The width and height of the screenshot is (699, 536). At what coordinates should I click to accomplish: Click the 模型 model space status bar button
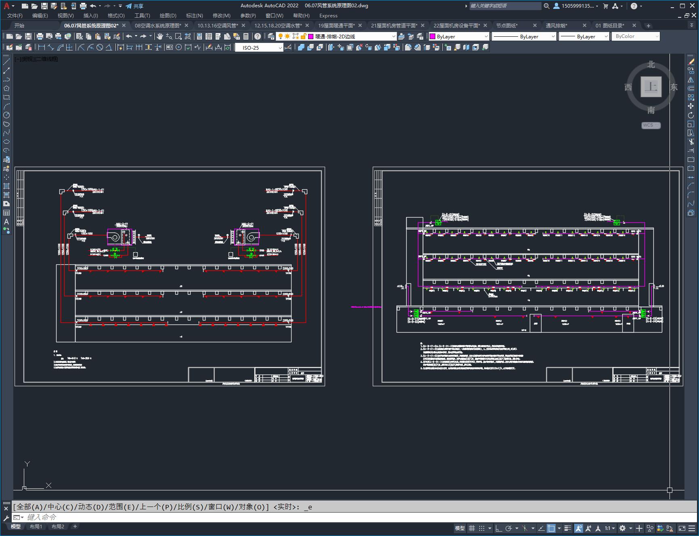pyautogui.click(x=460, y=528)
